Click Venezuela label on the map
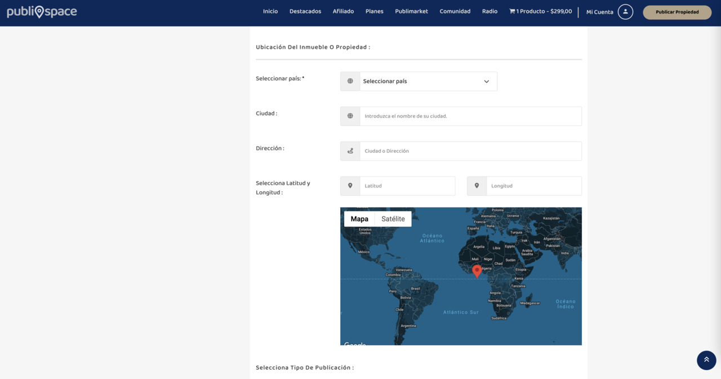 pyautogui.click(x=404, y=269)
